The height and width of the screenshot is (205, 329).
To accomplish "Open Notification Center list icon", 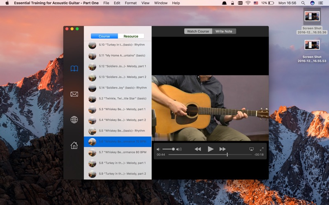I will 321,3.
